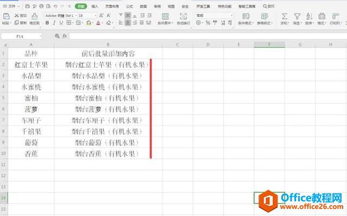Click the Search (查找) button
The height and width of the screenshot is (216, 347).
tap(268, 6)
